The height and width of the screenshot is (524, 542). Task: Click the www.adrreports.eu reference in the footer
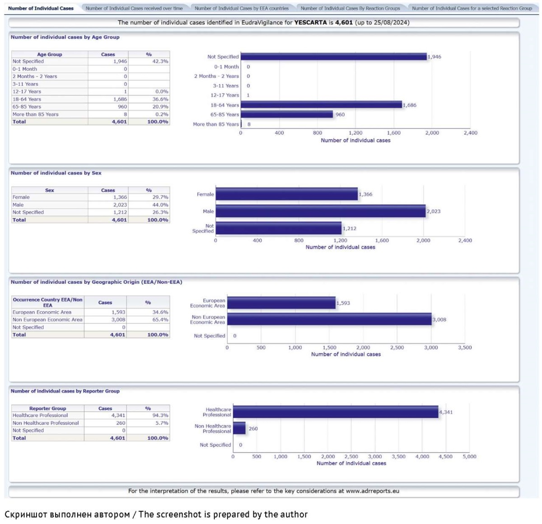coord(373,491)
